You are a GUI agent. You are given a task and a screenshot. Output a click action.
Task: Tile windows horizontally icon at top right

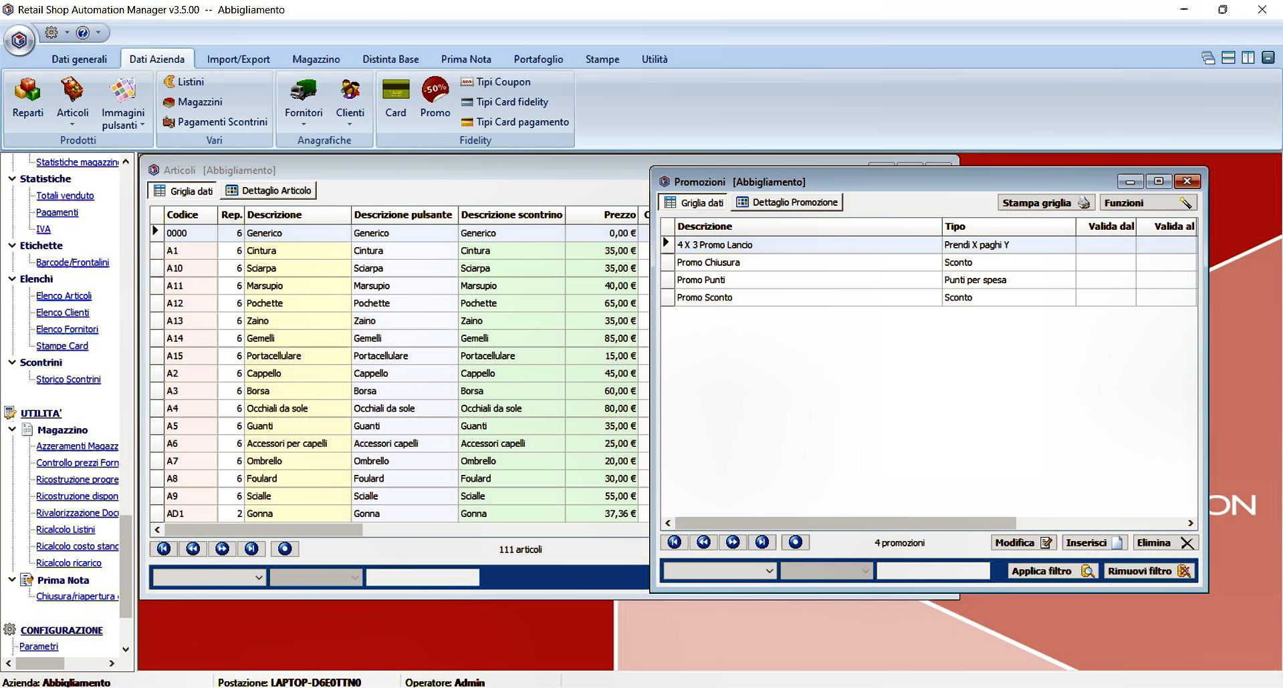1228,58
